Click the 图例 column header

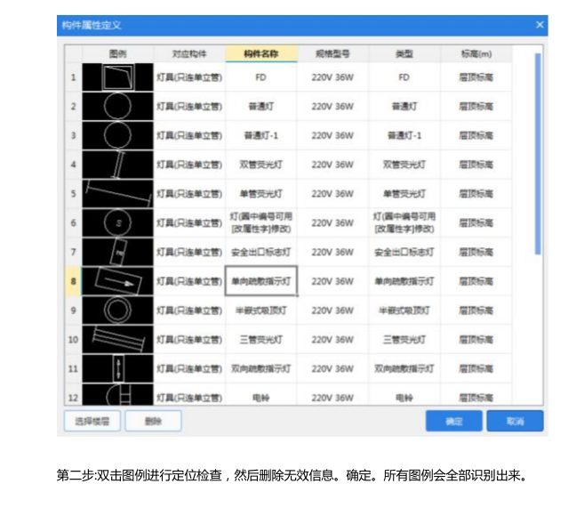pyautogui.click(x=117, y=53)
